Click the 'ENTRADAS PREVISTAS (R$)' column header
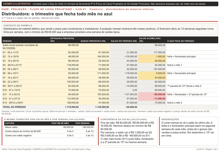This screenshot has height=152, width=220. point(62,40)
